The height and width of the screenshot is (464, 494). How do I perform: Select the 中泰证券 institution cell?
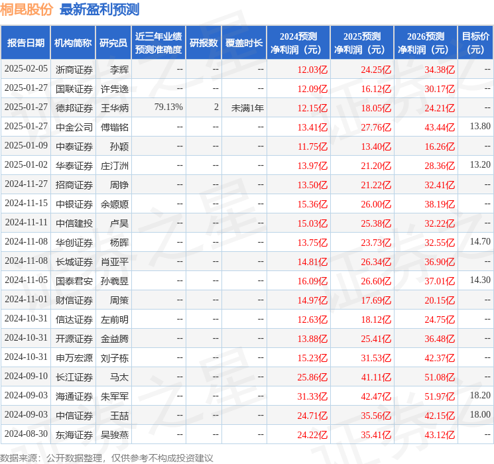click(x=74, y=146)
